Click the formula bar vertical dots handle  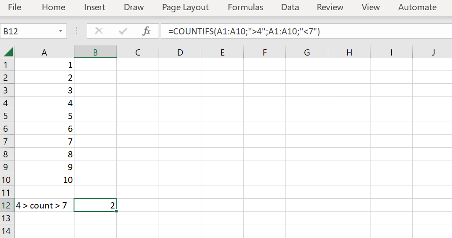pos(77,31)
